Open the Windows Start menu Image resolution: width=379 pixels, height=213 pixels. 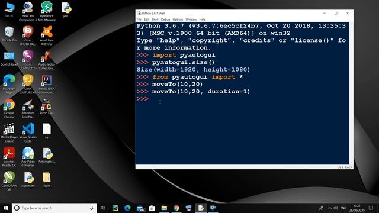(x=6, y=208)
